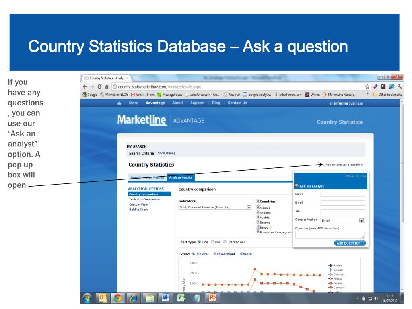Select Country comparison option
This screenshot has height=309, width=412.
tap(149, 194)
